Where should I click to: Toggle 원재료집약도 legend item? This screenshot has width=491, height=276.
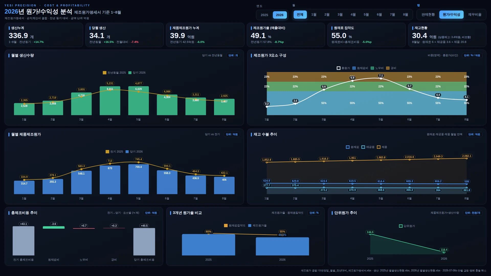[x=235, y=225]
